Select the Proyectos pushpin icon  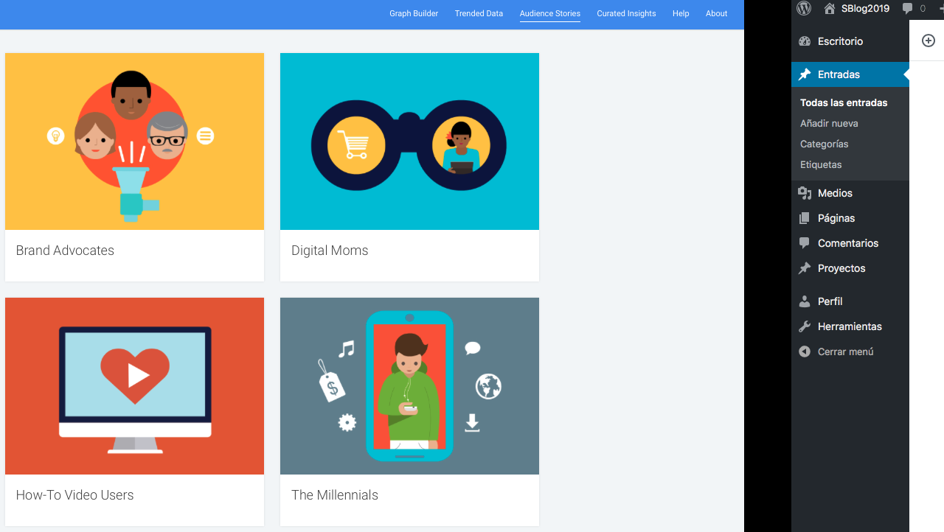(804, 268)
